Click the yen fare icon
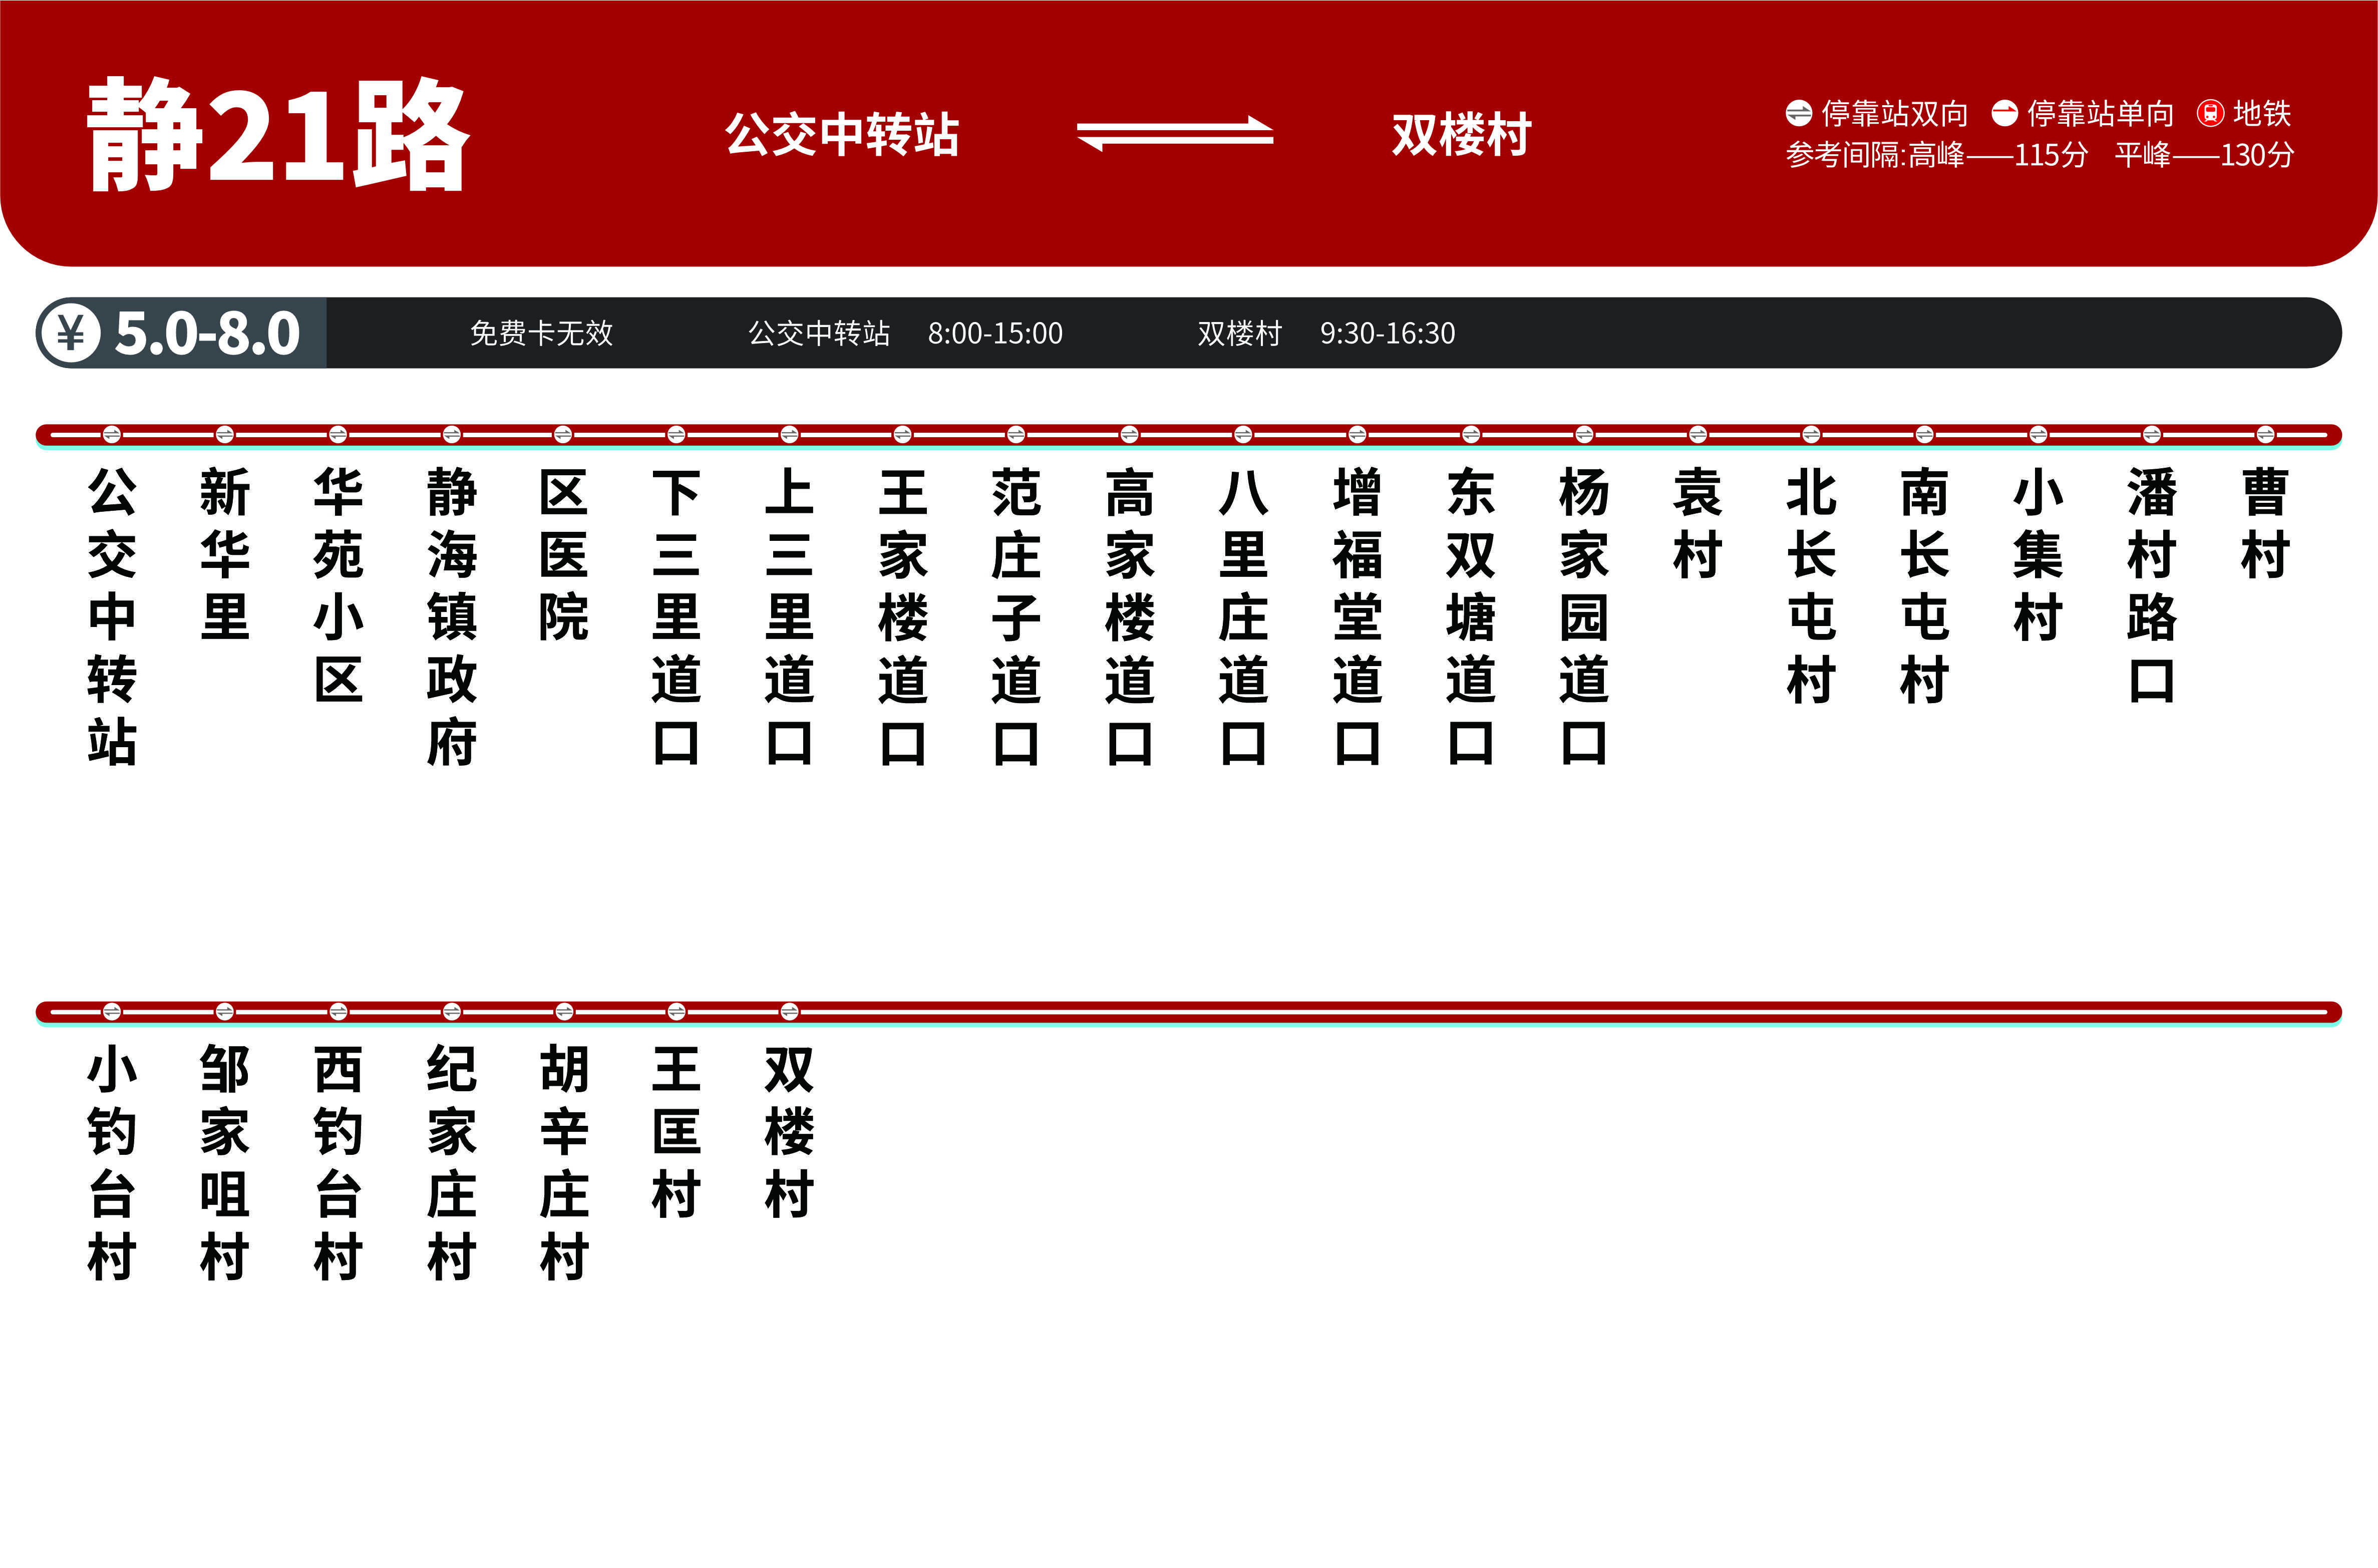This screenshot has height=1568, width=2378. (x=70, y=333)
